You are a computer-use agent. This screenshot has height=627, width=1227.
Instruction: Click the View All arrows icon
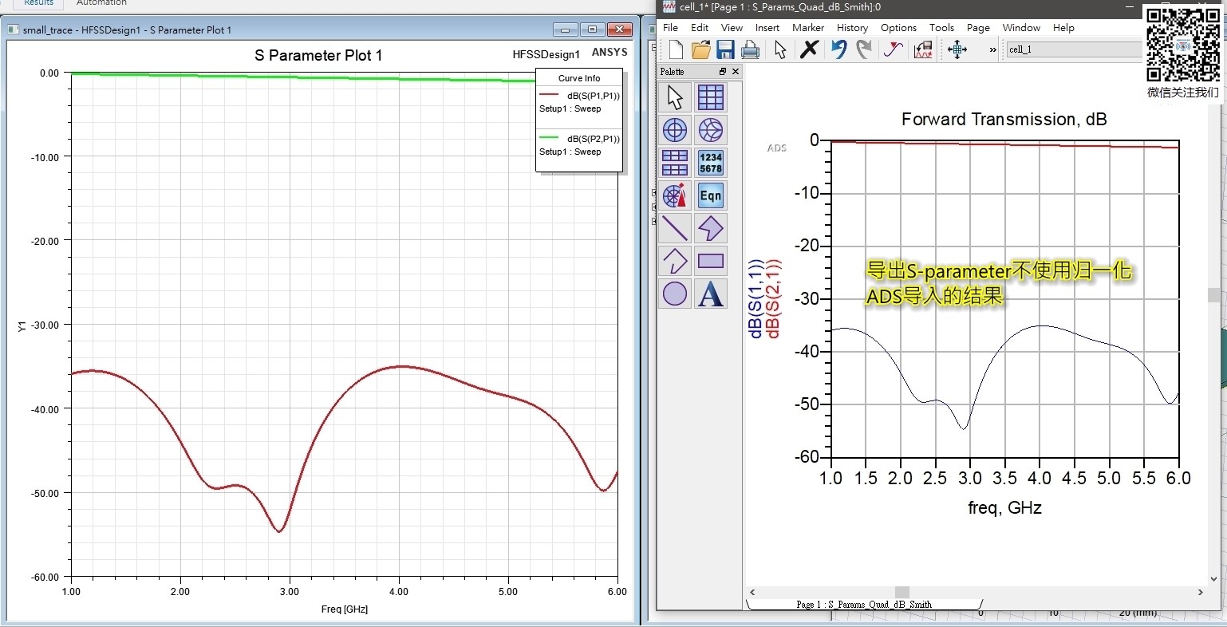click(957, 49)
